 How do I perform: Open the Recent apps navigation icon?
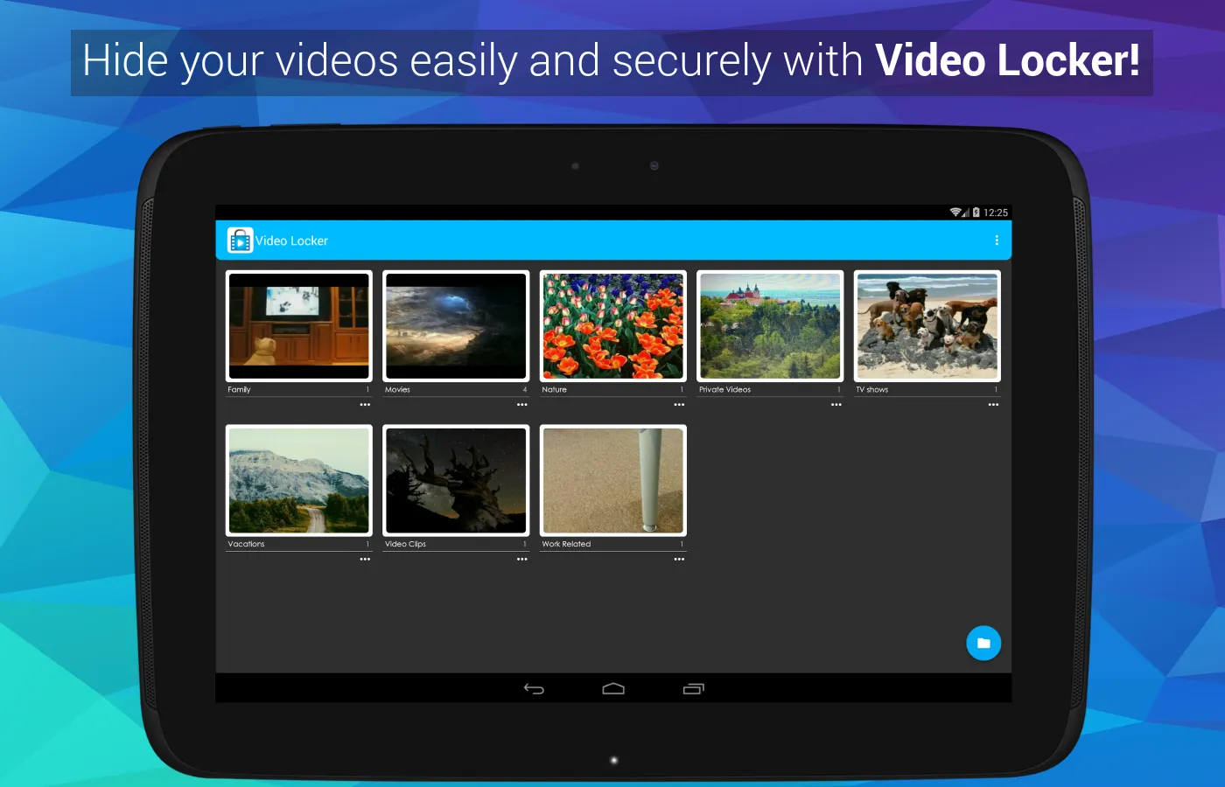pos(693,689)
